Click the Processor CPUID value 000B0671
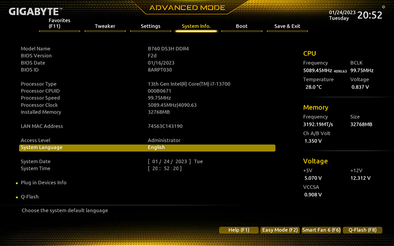 159,91
